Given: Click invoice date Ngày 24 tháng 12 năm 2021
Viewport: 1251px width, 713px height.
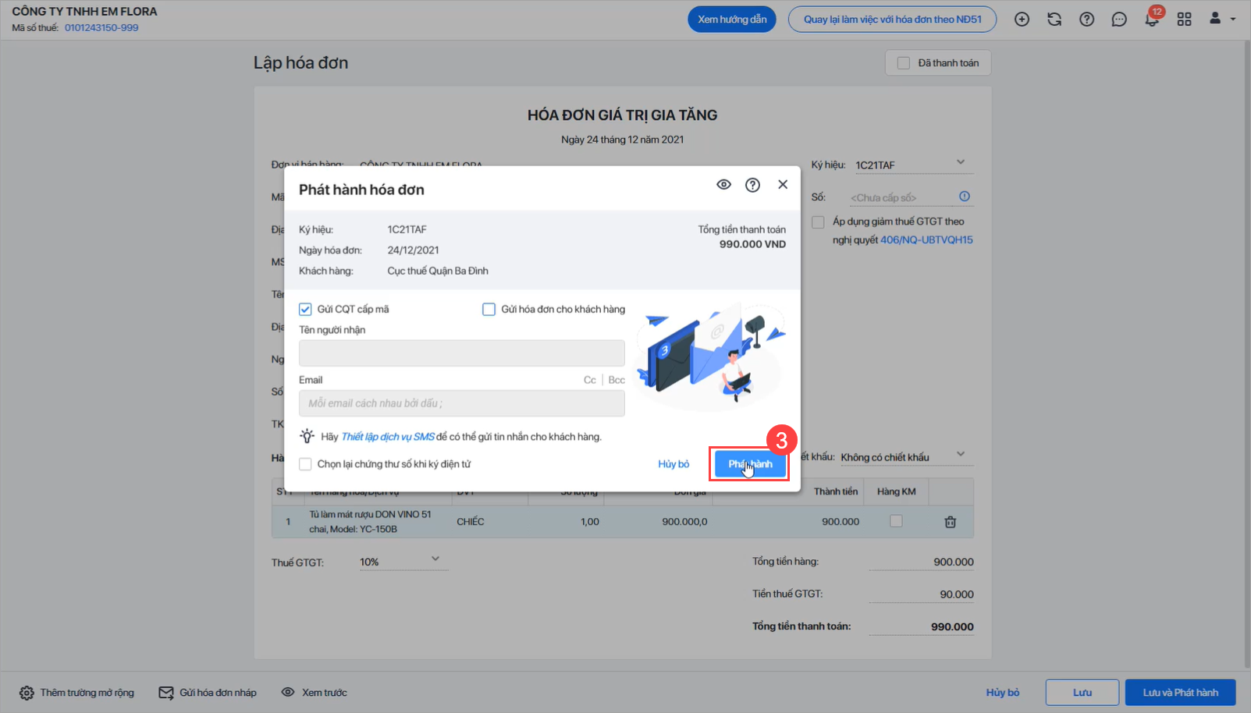Looking at the screenshot, I should pyautogui.click(x=622, y=140).
